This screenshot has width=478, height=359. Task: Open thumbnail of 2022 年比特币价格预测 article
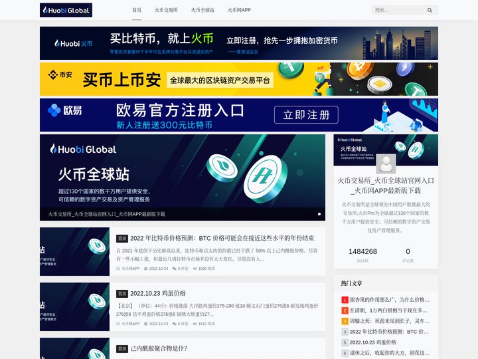[74, 251]
